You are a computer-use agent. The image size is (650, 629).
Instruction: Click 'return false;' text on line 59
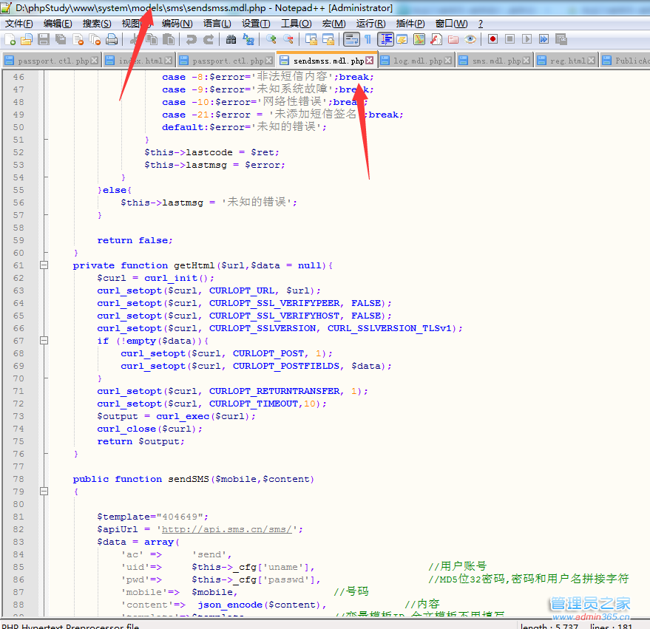click(x=135, y=240)
